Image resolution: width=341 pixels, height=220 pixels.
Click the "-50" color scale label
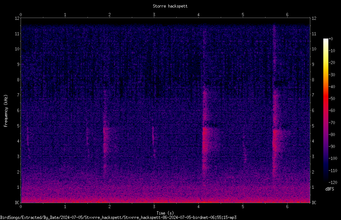coord(332,99)
